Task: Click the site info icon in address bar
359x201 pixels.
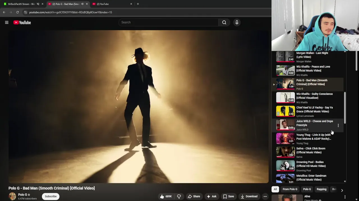Action: (25, 12)
